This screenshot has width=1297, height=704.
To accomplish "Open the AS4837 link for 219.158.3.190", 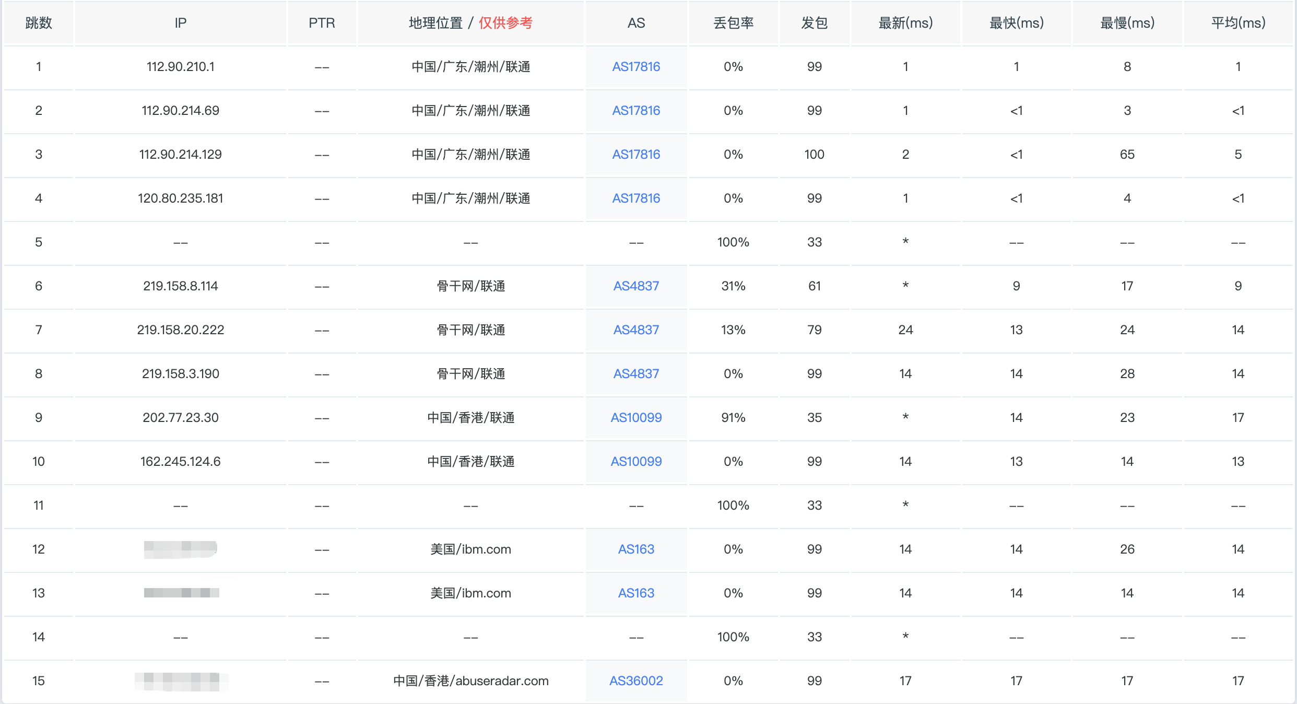I will point(636,374).
